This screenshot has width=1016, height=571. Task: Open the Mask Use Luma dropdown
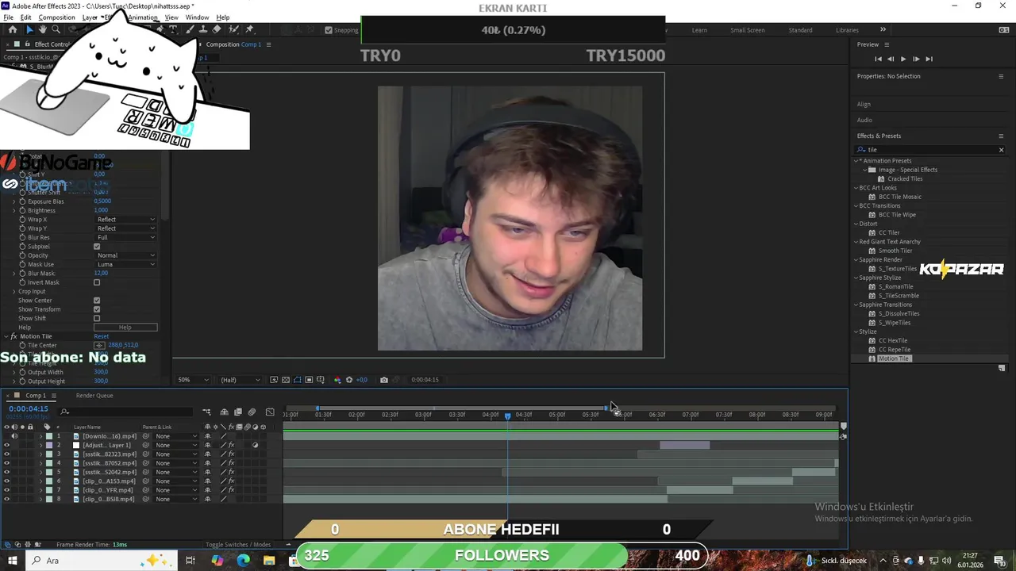coord(125,265)
